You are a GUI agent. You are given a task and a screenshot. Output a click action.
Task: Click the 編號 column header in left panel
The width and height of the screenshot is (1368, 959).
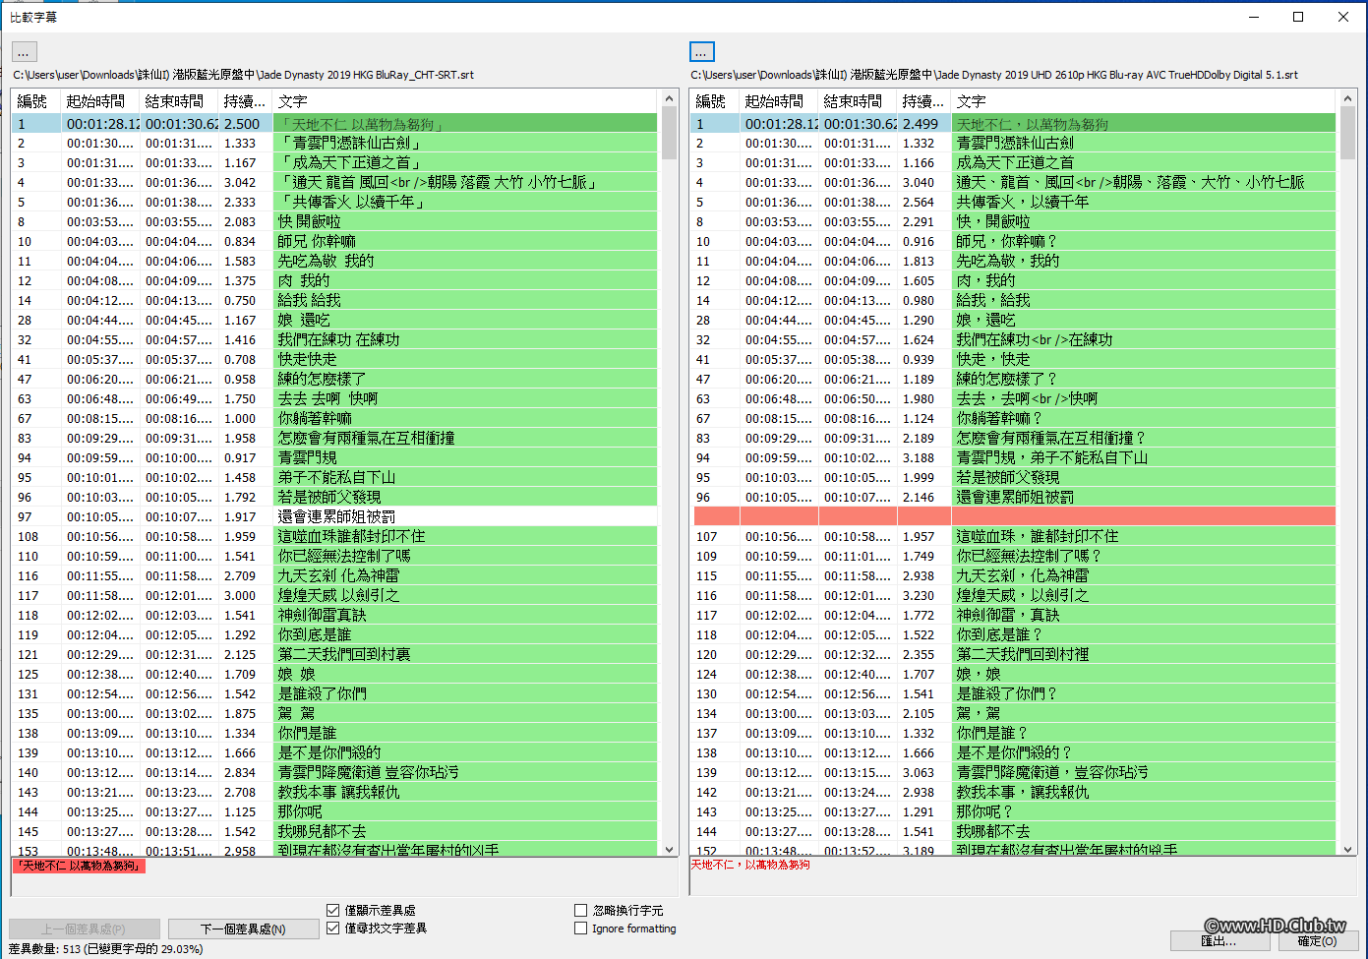[x=30, y=100]
